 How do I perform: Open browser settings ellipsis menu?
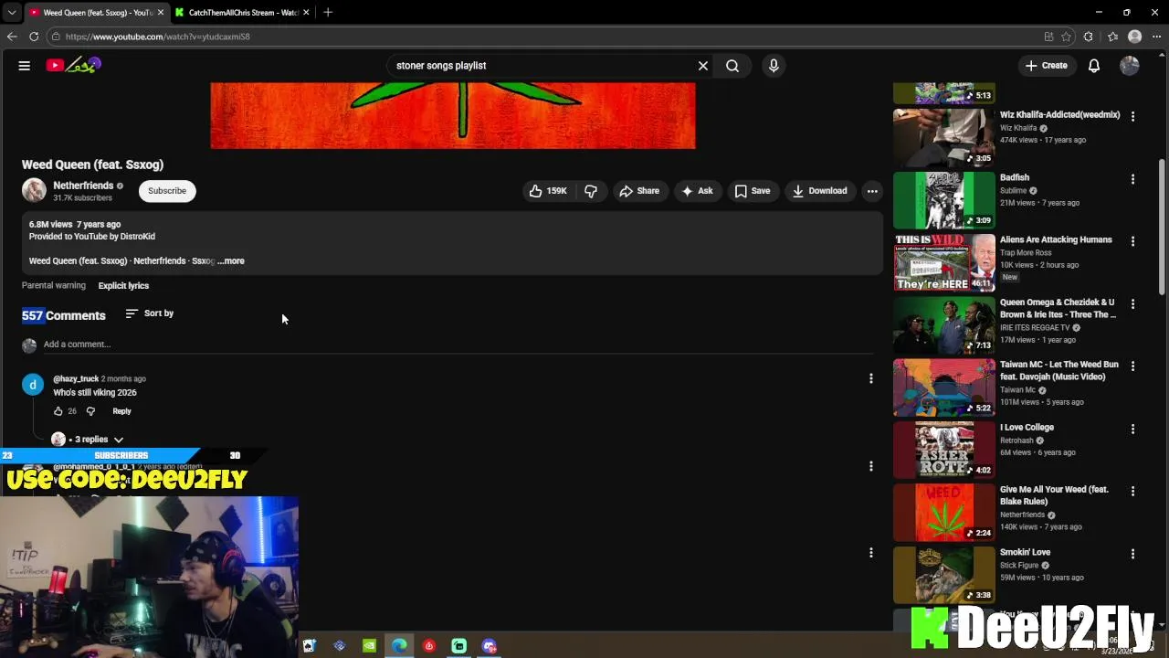1157,37
